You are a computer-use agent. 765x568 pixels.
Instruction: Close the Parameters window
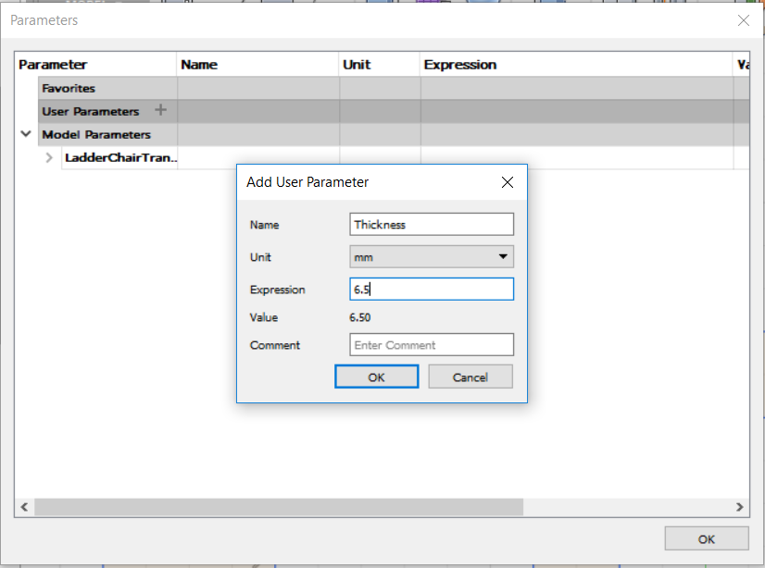pyautogui.click(x=744, y=20)
